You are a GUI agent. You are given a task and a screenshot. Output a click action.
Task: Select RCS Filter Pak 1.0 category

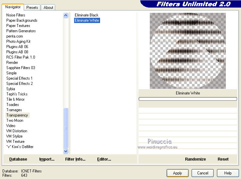click(21, 57)
